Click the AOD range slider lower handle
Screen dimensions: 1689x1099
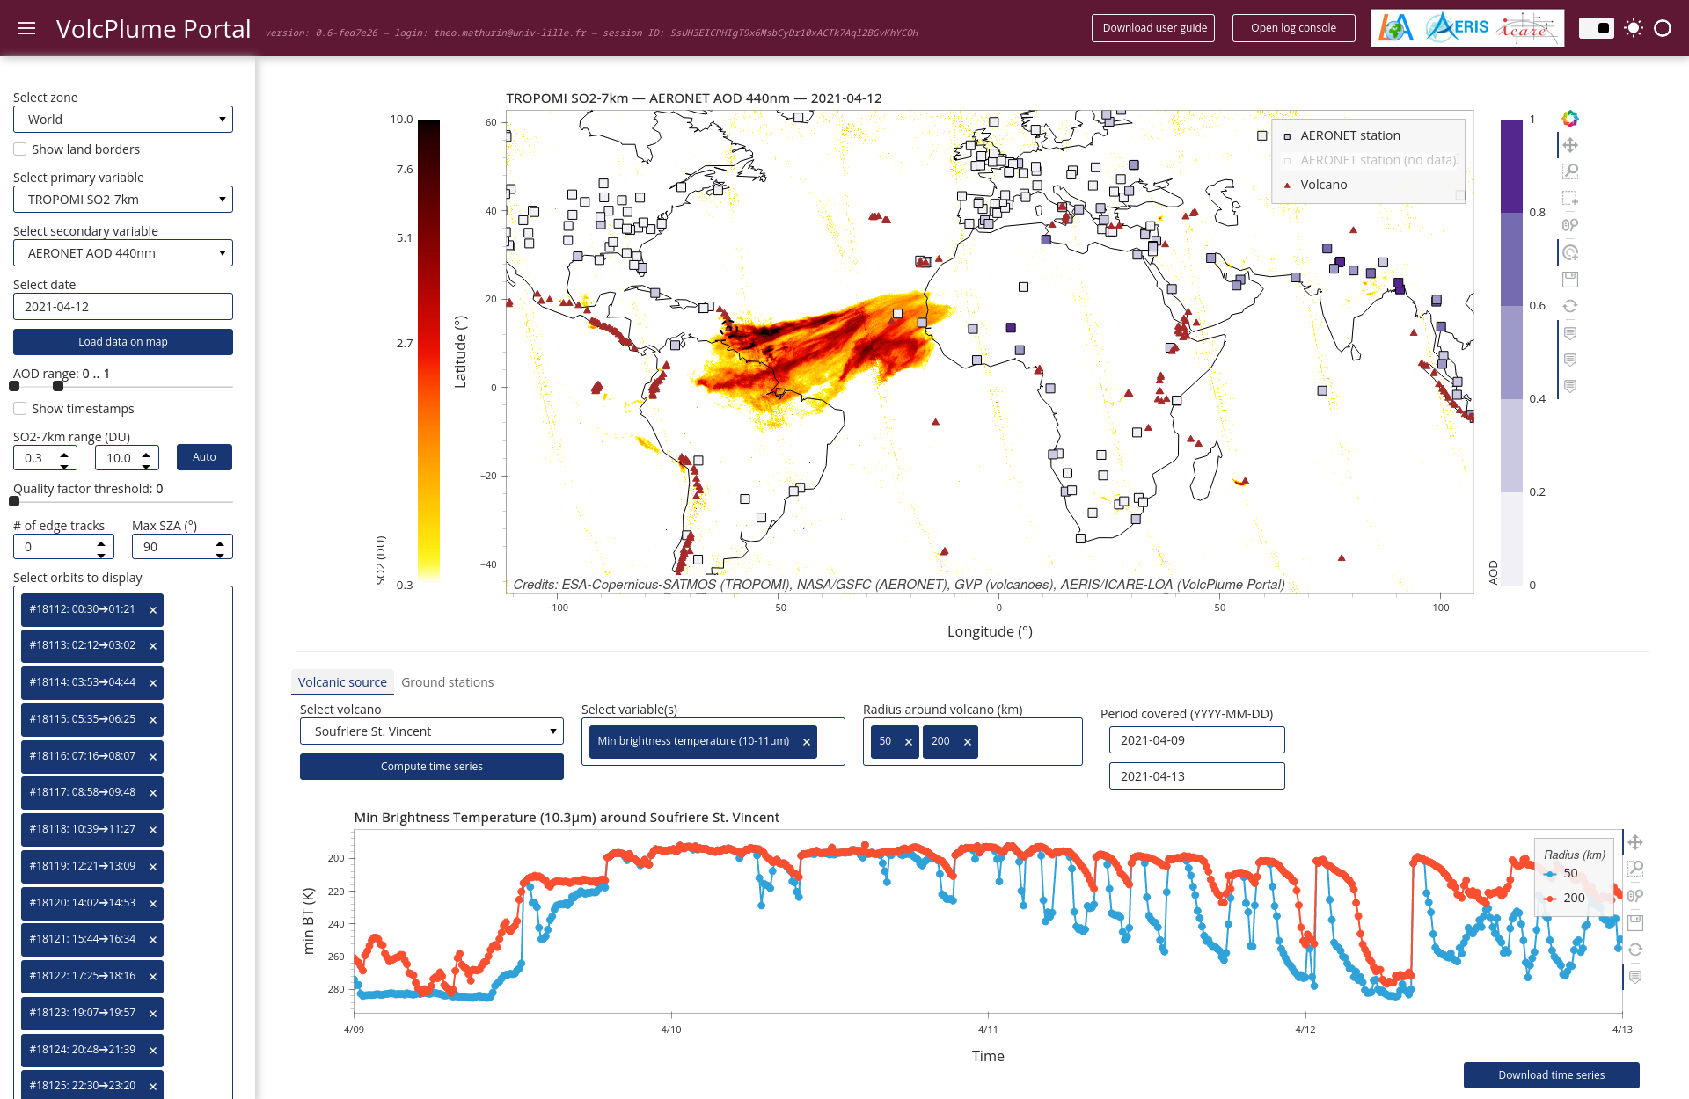point(14,386)
